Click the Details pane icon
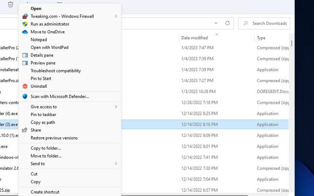 [x=25, y=55]
